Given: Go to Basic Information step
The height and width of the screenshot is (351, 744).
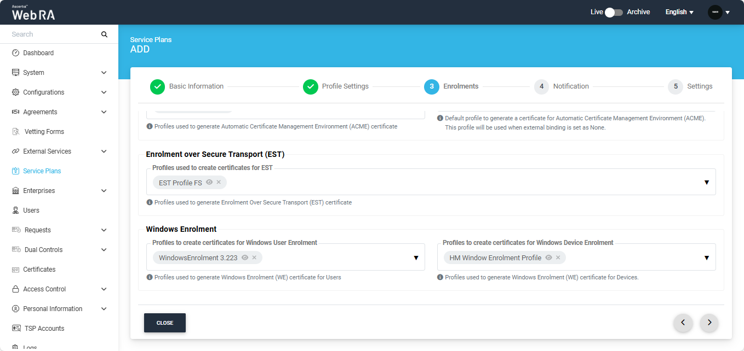Looking at the screenshot, I should pos(187,86).
